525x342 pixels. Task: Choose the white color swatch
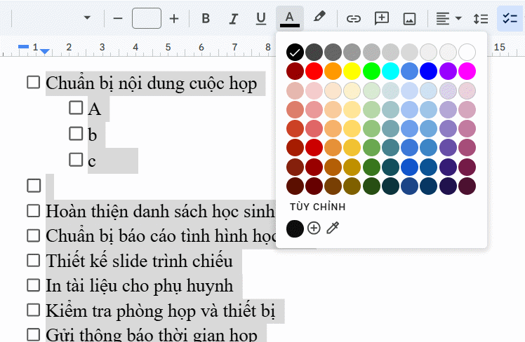467,52
